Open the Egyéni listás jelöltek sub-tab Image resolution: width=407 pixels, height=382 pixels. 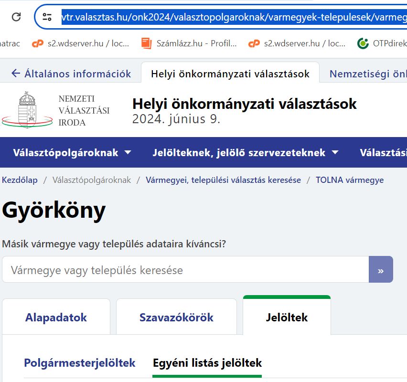(x=207, y=363)
